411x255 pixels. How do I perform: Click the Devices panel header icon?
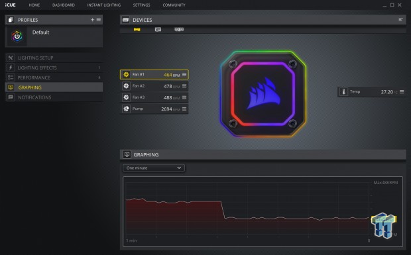pos(126,20)
